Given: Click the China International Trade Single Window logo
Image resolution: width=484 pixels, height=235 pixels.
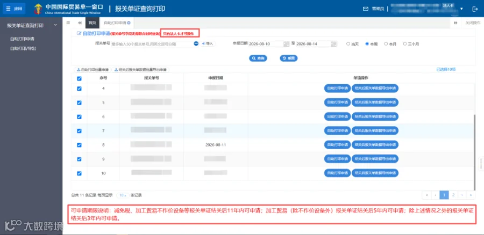Looking at the screenshot, I should click(68, 9).
